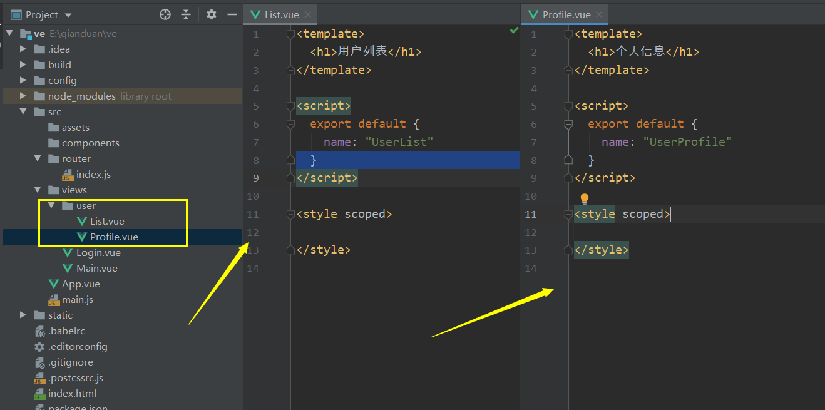
Task: Fold the template block in List.vue
Action: point(290,34)
